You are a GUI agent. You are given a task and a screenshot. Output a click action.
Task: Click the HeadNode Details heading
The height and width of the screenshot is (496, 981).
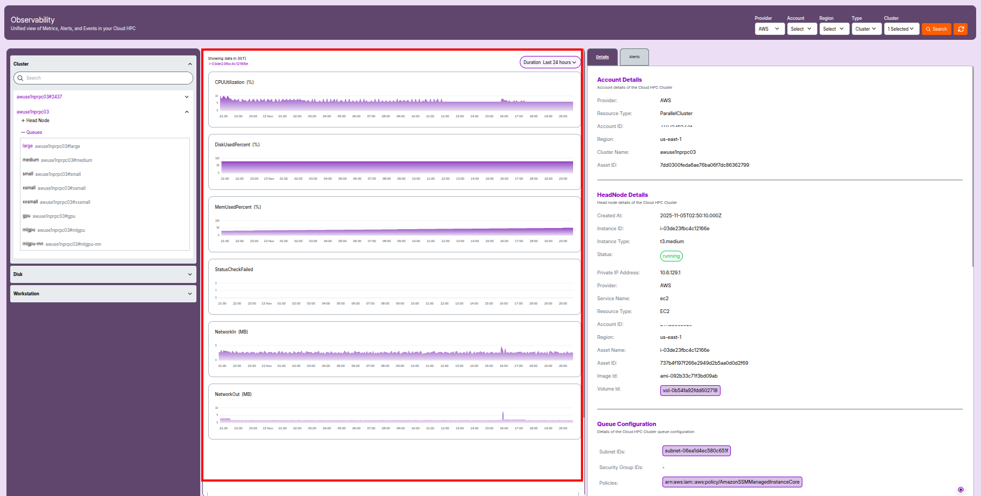623,195
